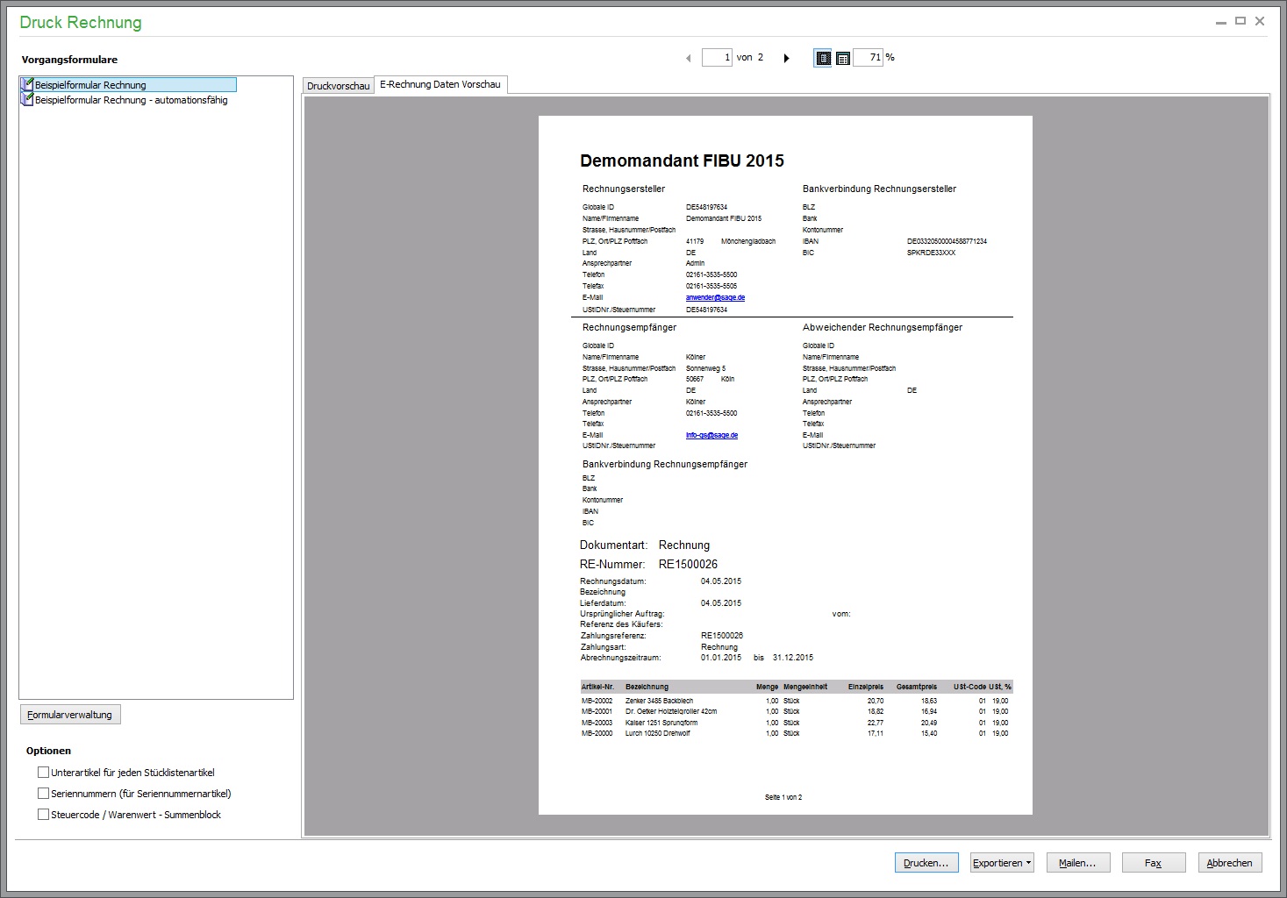Go to the next preview page

pyautogui.click(x=786, y=58)
